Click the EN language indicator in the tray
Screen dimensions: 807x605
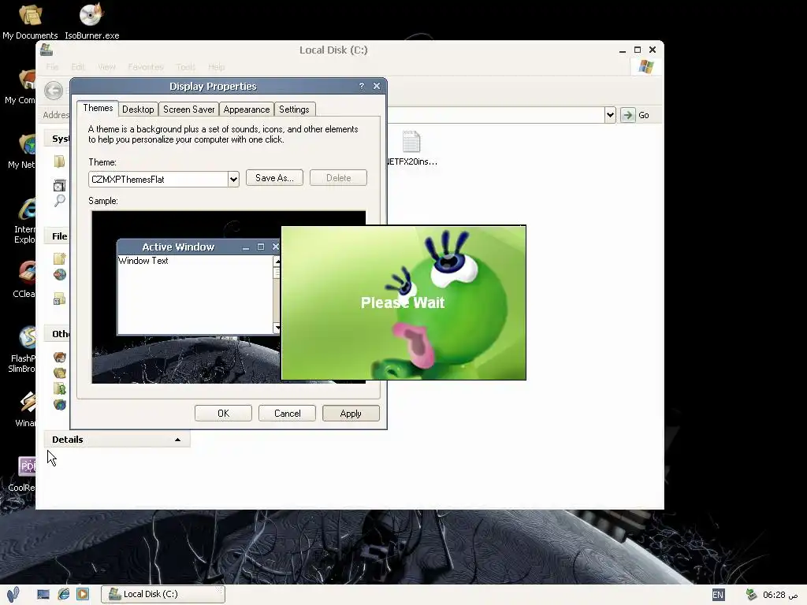718,595
